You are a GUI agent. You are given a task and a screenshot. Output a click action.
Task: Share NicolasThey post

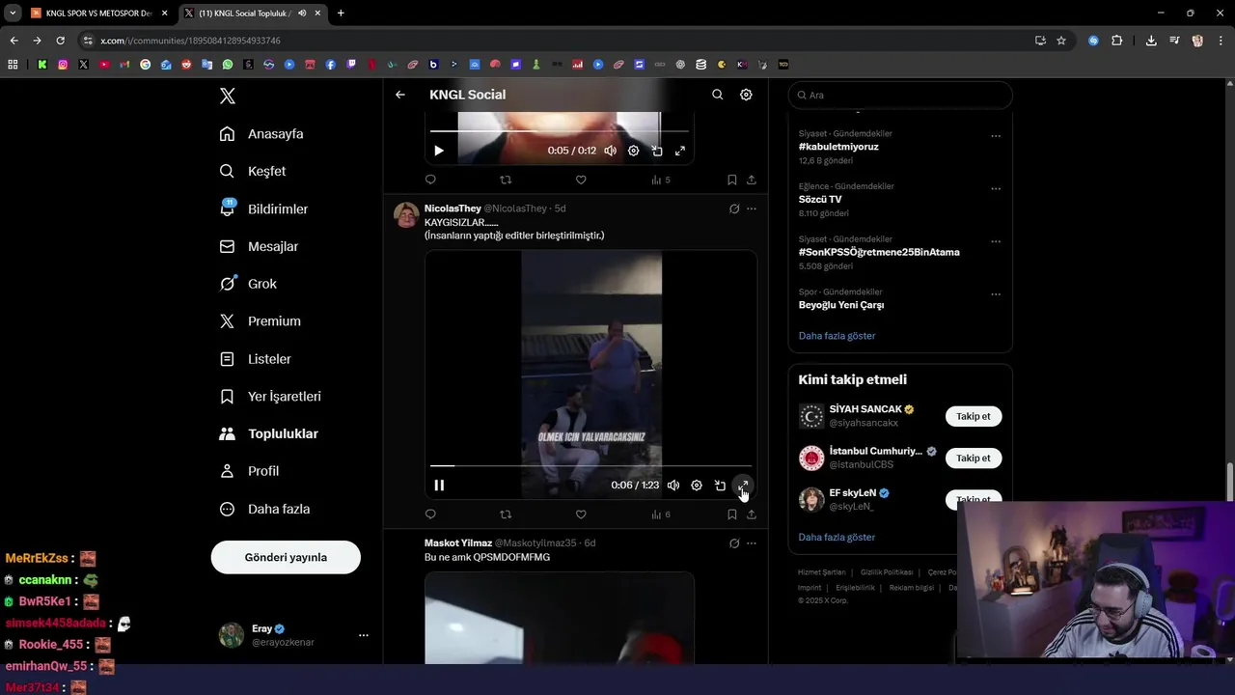pos(752,514)
